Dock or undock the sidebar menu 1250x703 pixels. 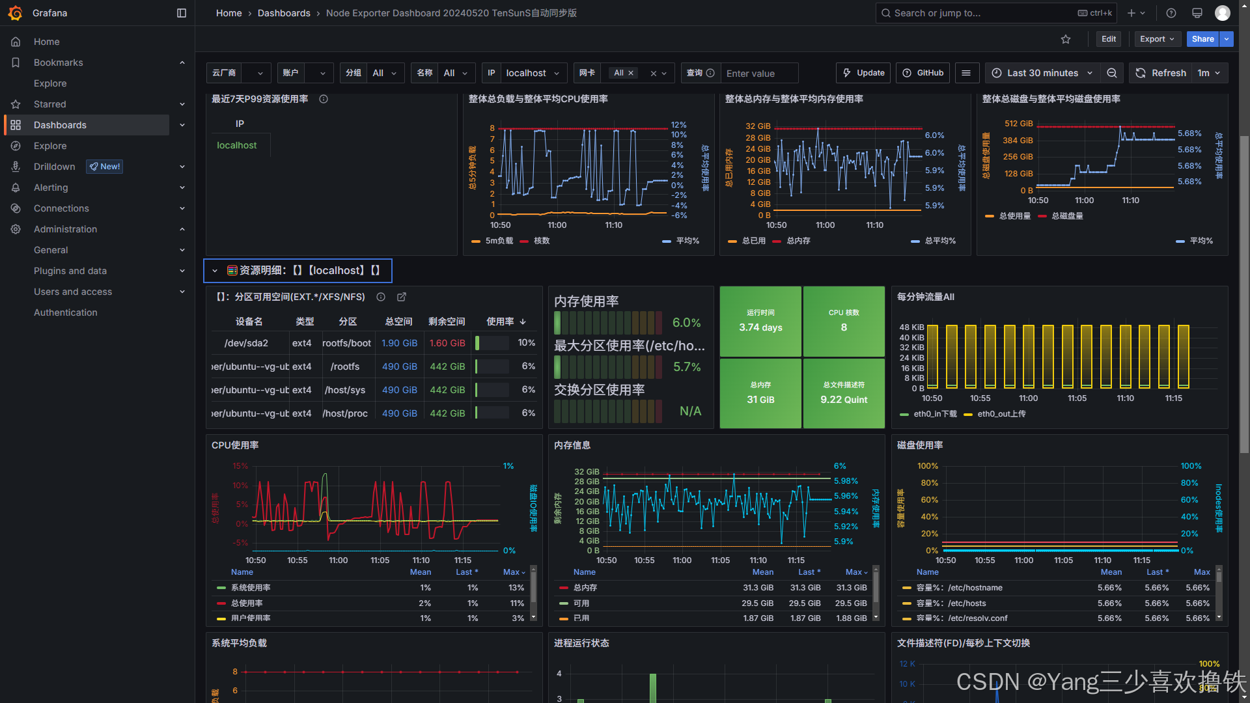click(182, 13)
